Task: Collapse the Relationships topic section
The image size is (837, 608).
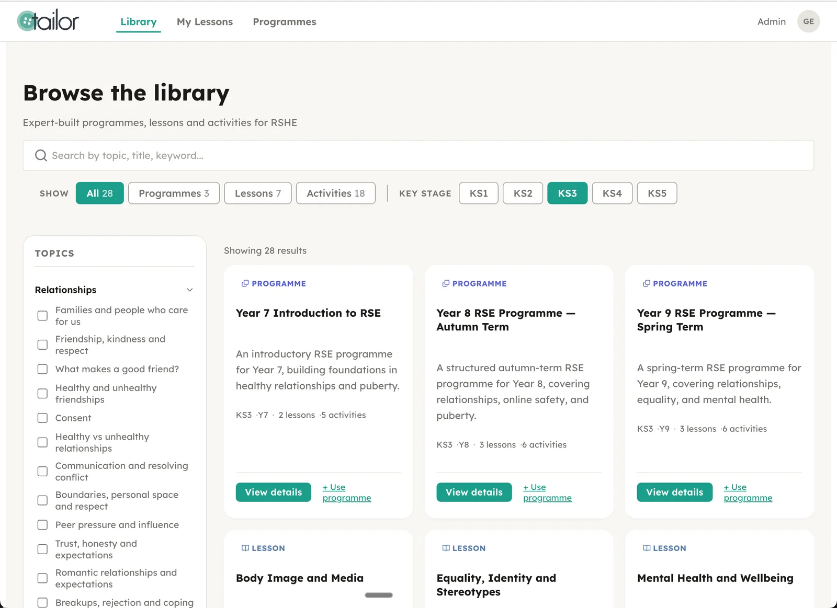Action: click(x=189, y=290)
